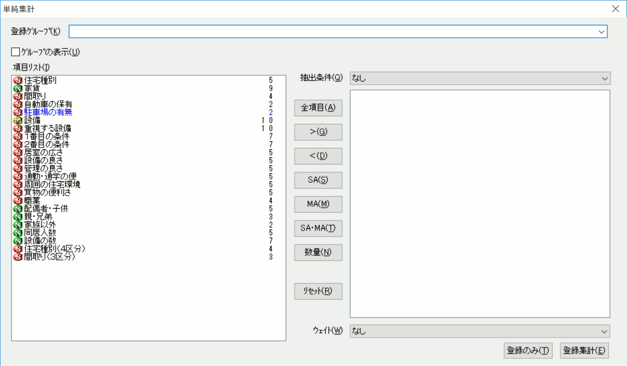Screen dimensions: 627x366
Task: Click the N icon beside 家賃
Action: [18, 88]
